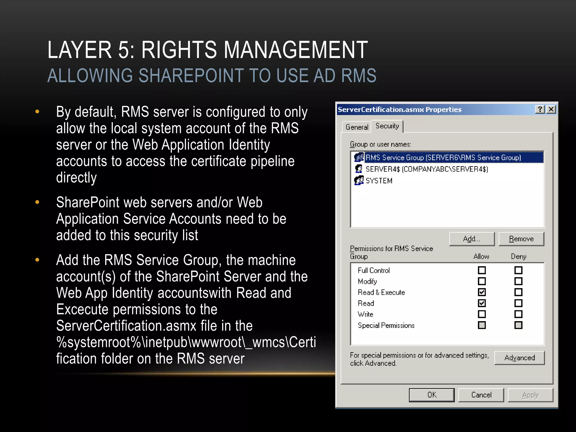Enable Deny for Full Control

pos(518,270)
